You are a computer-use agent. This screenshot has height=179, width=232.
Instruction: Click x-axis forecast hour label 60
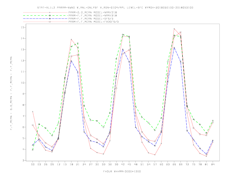161,164
